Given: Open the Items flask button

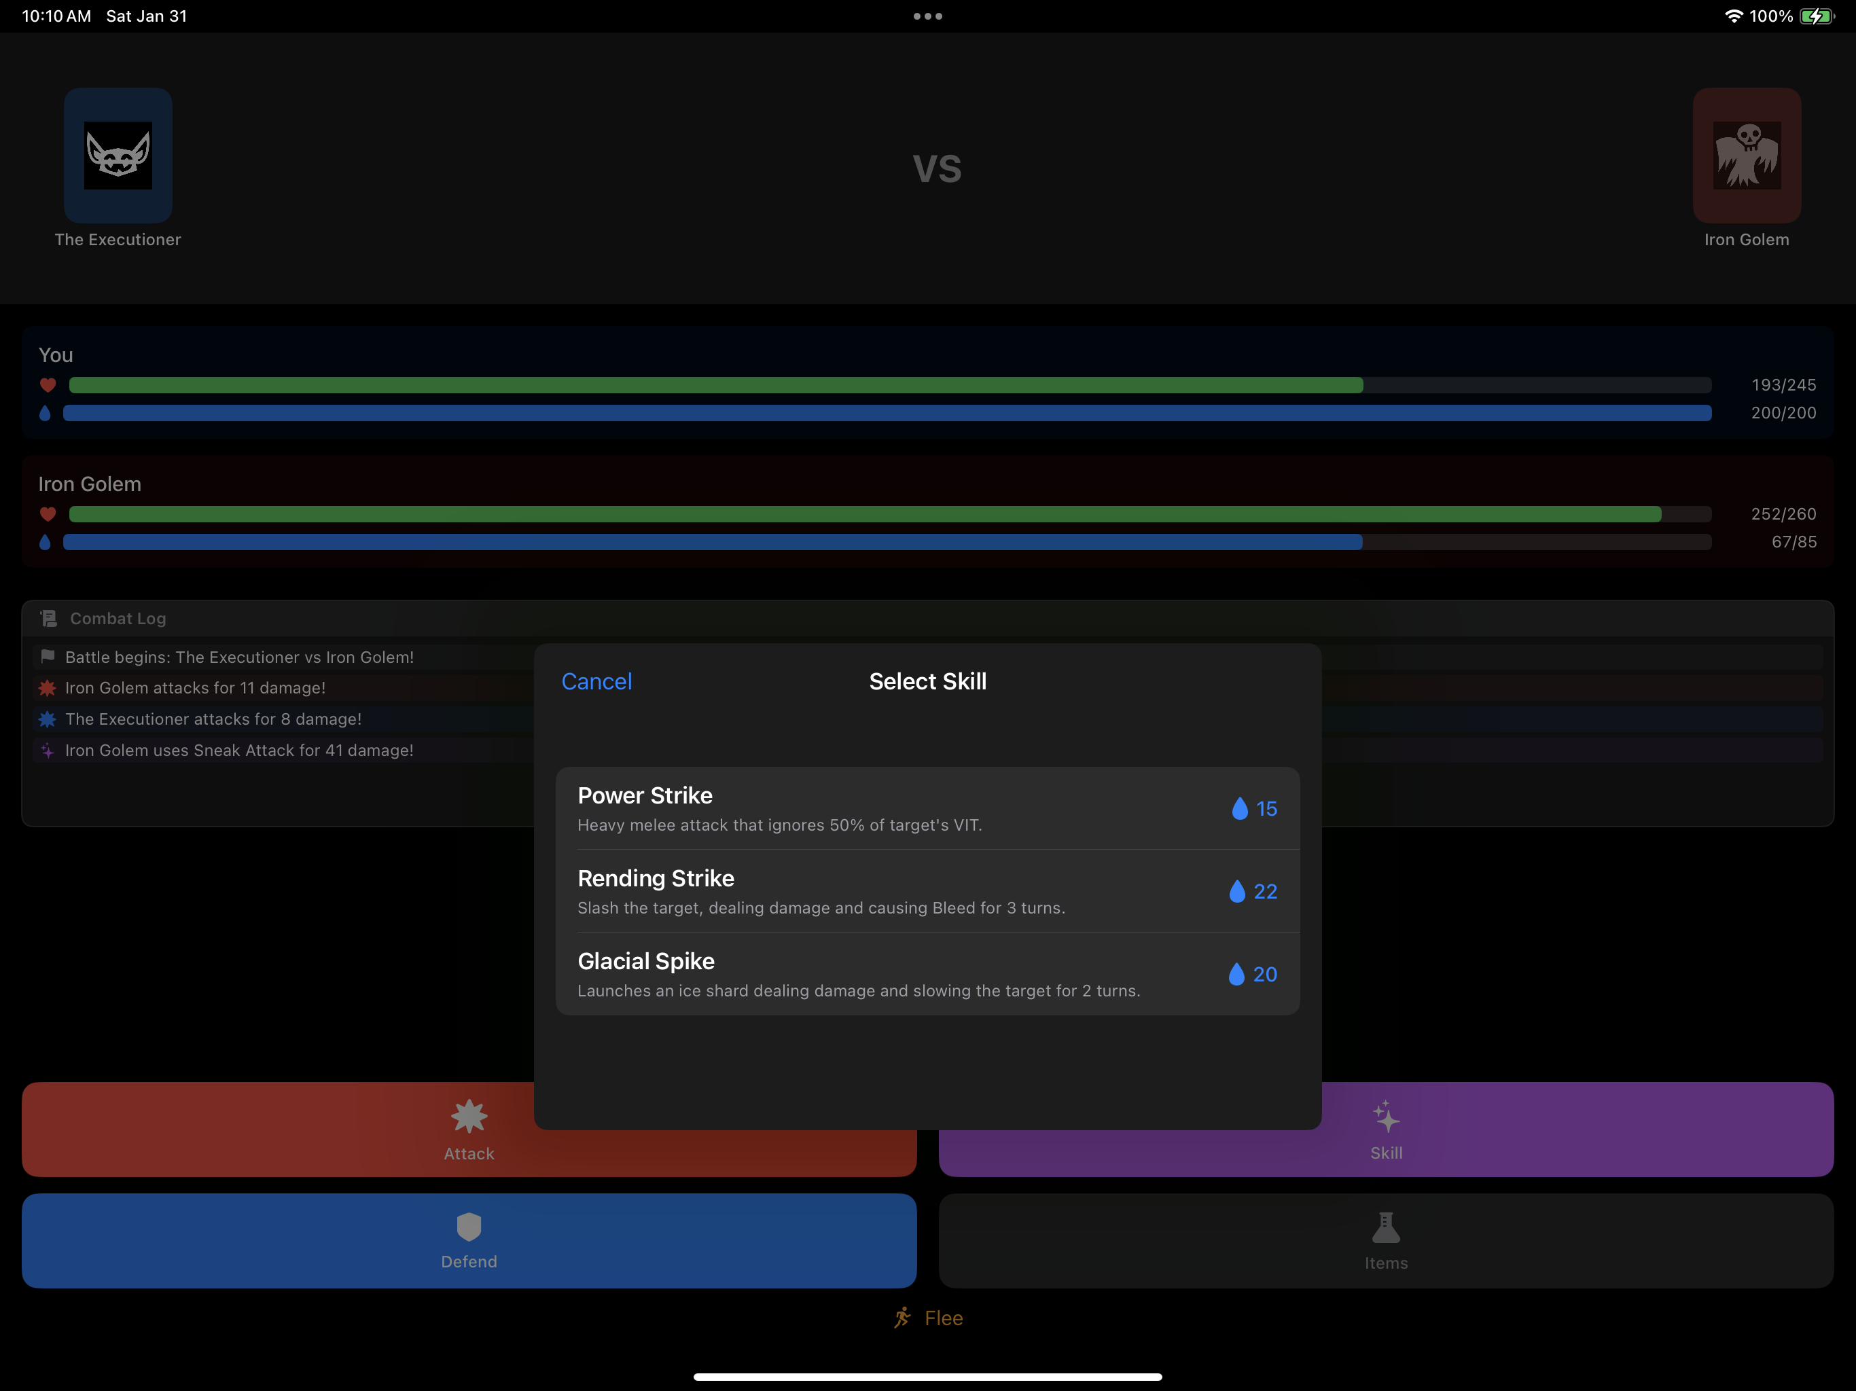Looking at the screenshot, I should (x=1385, y=1241).
